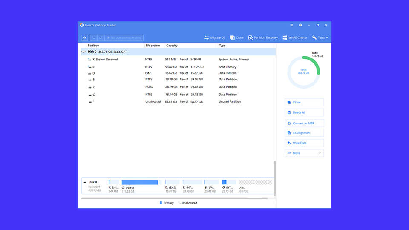Click the unallocated block in disk map

coord(255,186)
